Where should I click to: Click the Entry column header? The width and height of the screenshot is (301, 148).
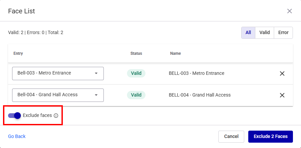pyautogui.click(x=18, y=53)
